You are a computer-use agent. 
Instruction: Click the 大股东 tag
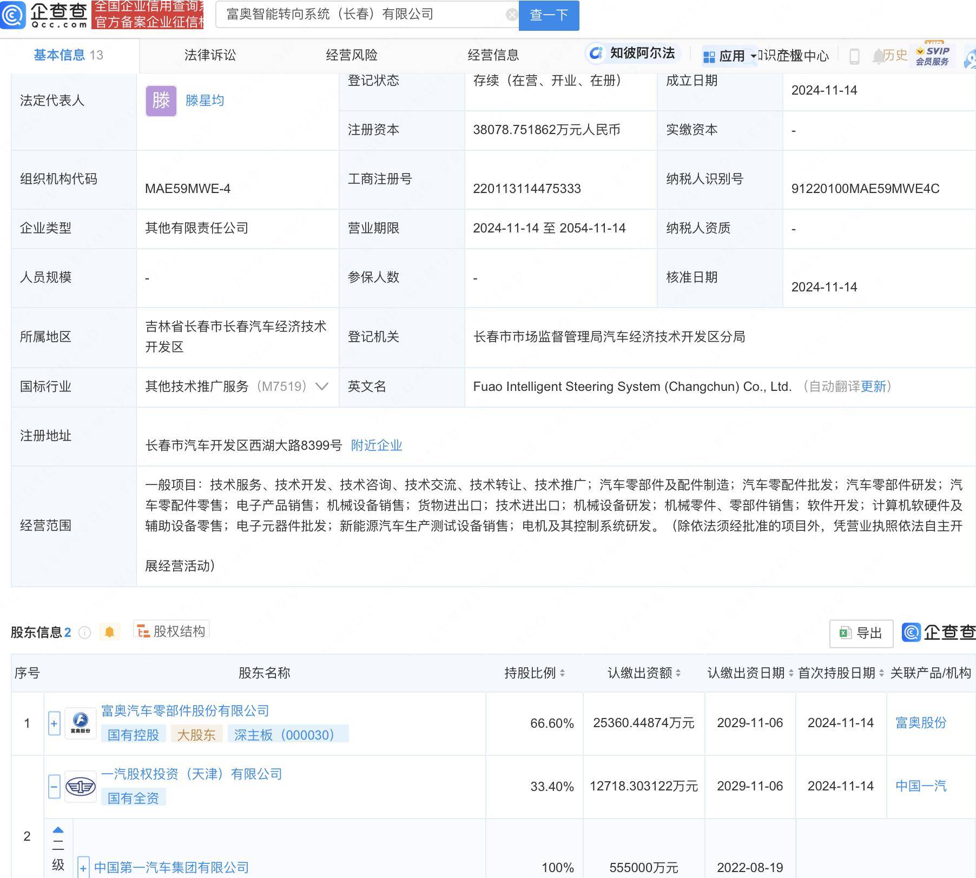(x=196, y=735)
